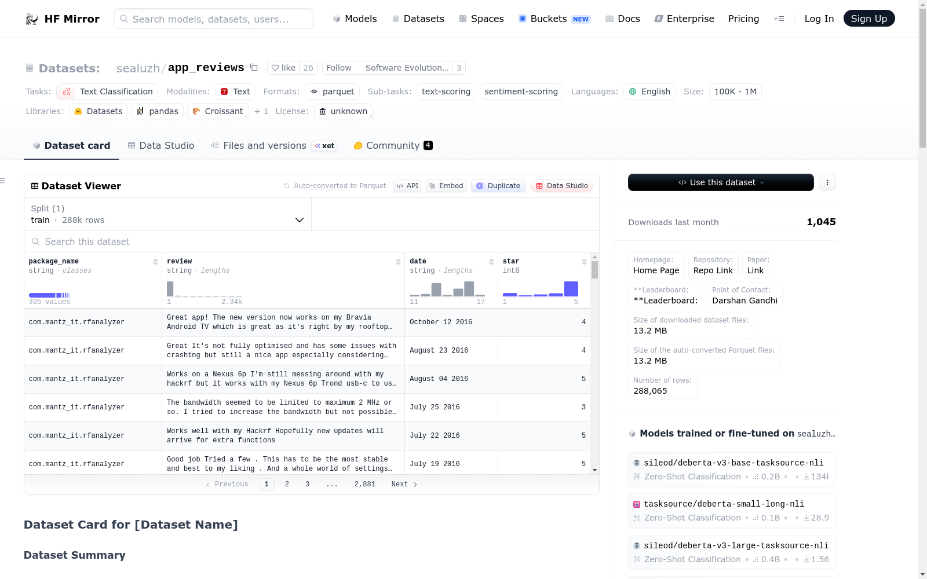Click the table's vertical scrollbar thumb
Viewport: 927px width, 579px height.
click(594, 270)
